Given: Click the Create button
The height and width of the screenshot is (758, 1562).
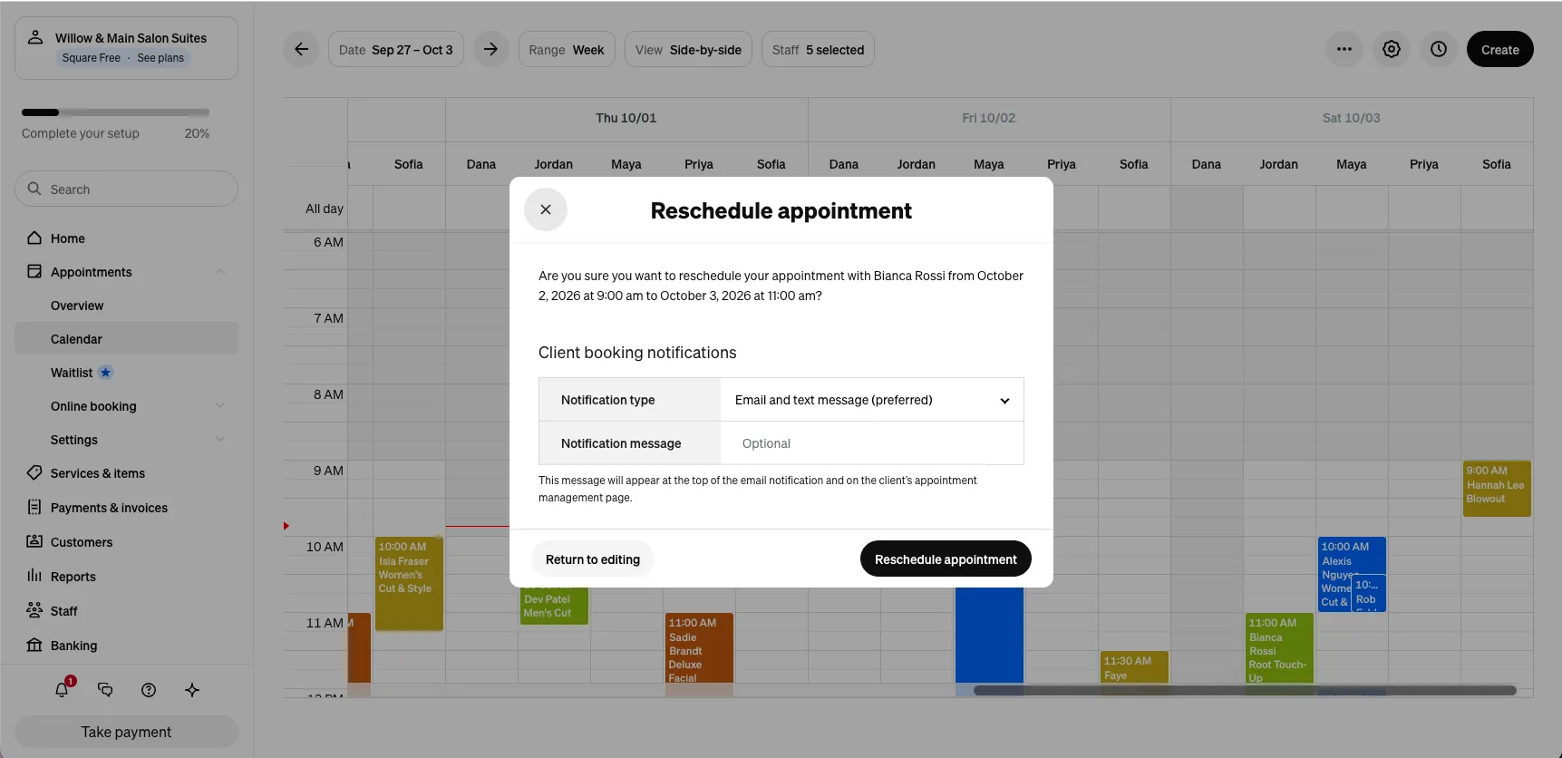Looking at the screenshot, I should pyautogui.click(x=1500, y=49).
